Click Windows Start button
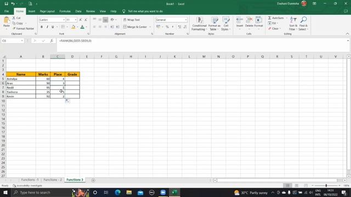351x197 pixels. coord(5,193)
